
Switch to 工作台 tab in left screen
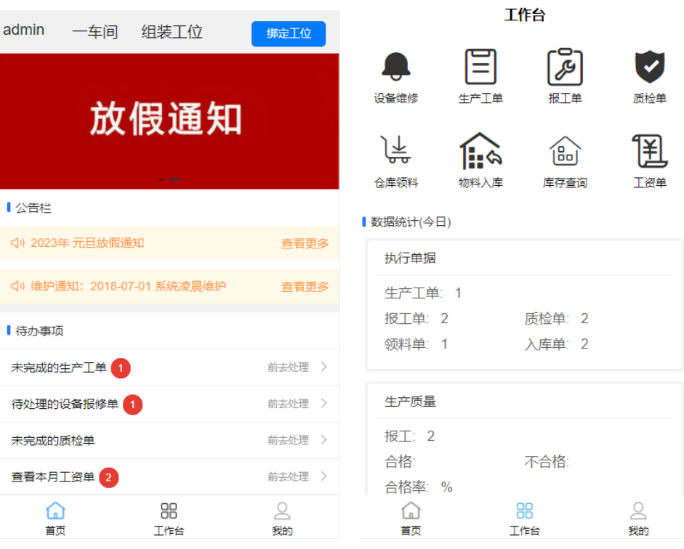pyautogui.click(x=169, y=518)
